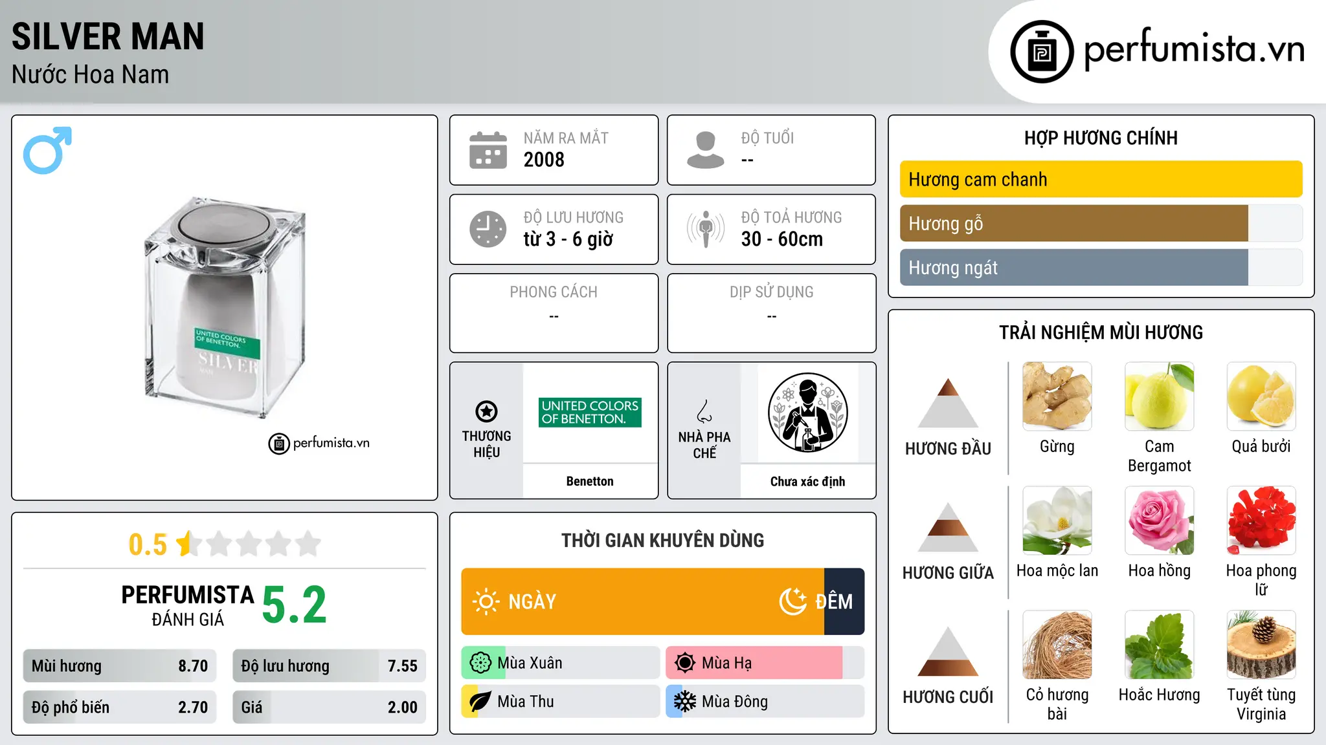Click the person icon beside Độ tuổi

click(x=706, y=150)
